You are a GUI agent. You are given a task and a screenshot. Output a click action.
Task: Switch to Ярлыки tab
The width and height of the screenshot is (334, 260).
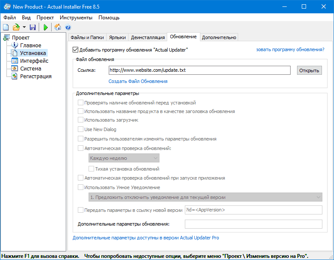tap(117, 37)
